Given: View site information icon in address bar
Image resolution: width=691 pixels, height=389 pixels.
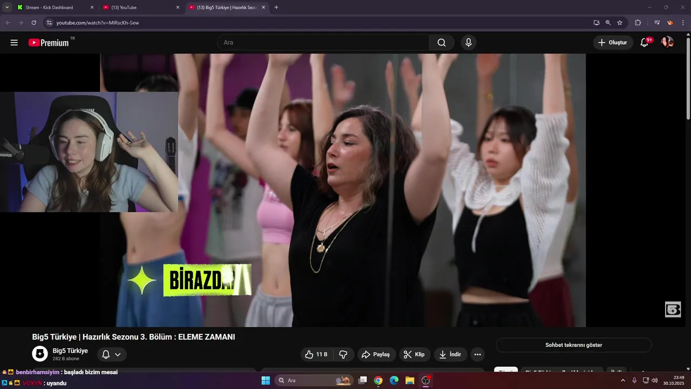Looking at the screenshot, I should pyautogui.click(x=49, y=23).
